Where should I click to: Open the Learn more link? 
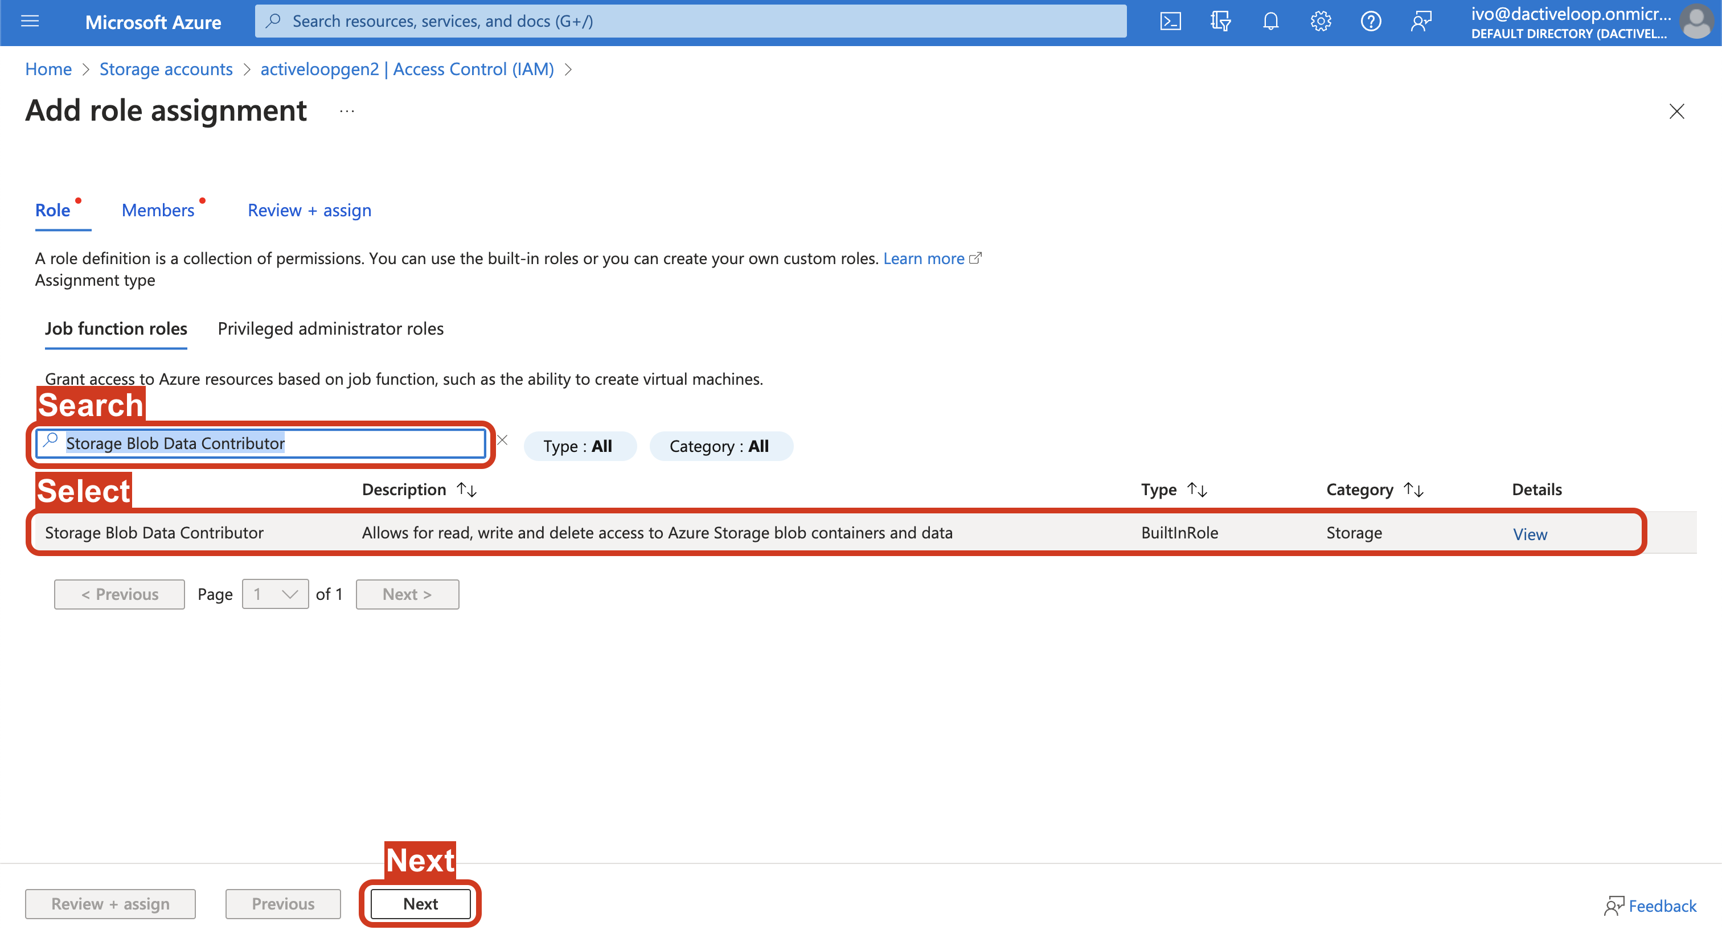[x=924, y=258]
